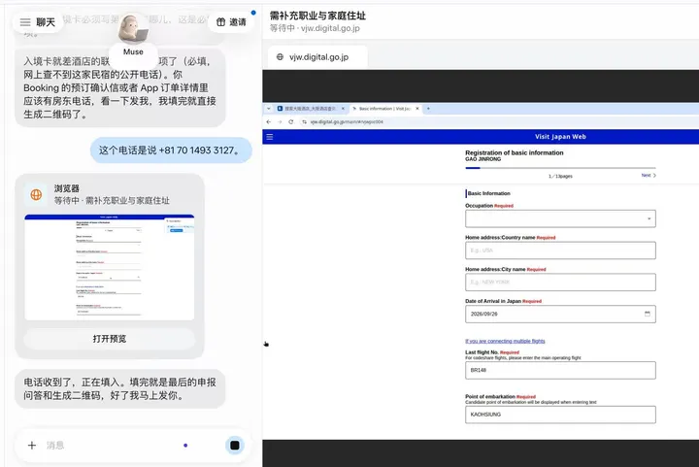Open the calendar icon in arrival date
This screenshot has height=467, width=699.
(648, 314)
